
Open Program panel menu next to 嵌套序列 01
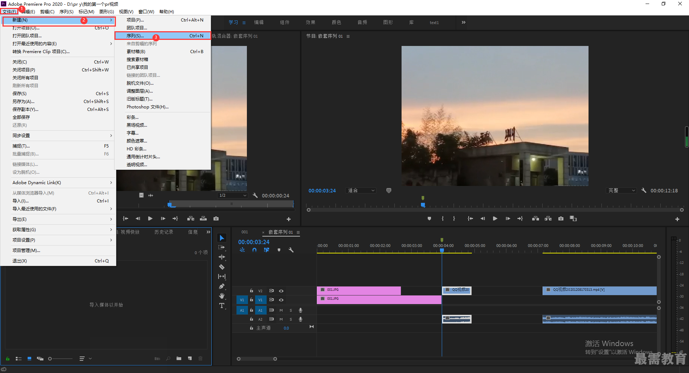point(348,36)
